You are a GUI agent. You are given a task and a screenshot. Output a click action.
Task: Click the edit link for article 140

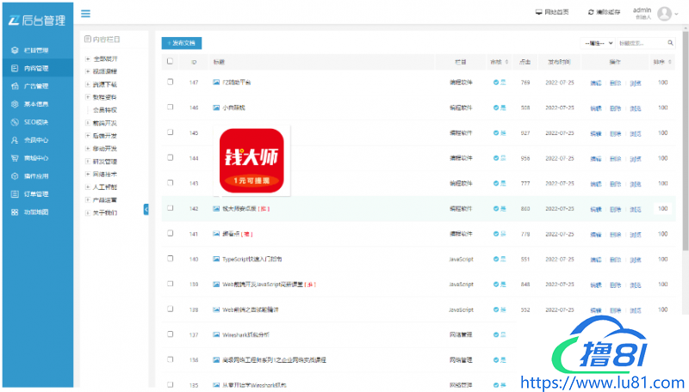(x=595, y=258)
